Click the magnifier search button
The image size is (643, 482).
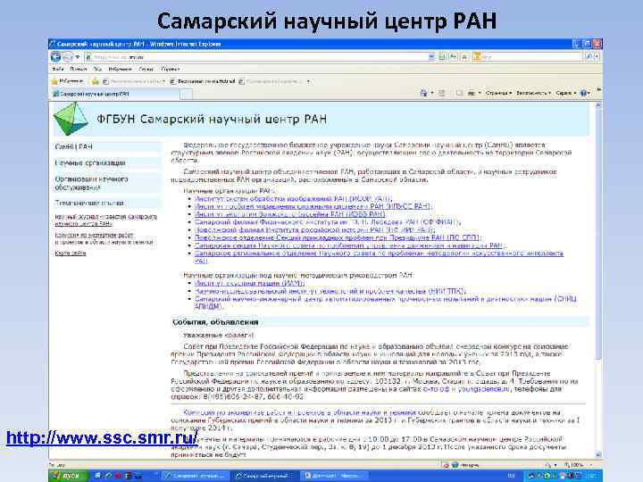tap(589, 57)
